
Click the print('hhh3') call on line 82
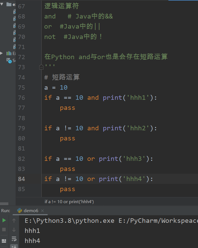124,159
